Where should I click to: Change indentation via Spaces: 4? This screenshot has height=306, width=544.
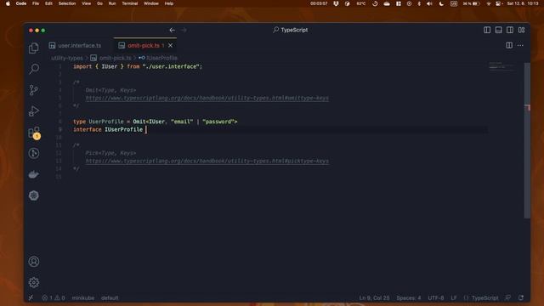coord(408,297)
